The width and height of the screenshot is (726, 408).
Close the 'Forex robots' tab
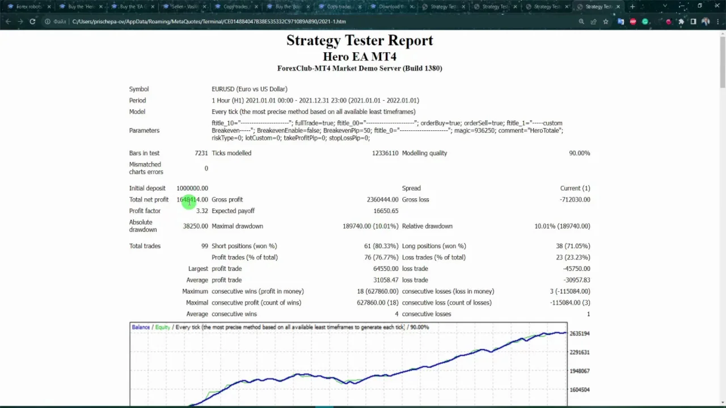click(x=49, y=7)
